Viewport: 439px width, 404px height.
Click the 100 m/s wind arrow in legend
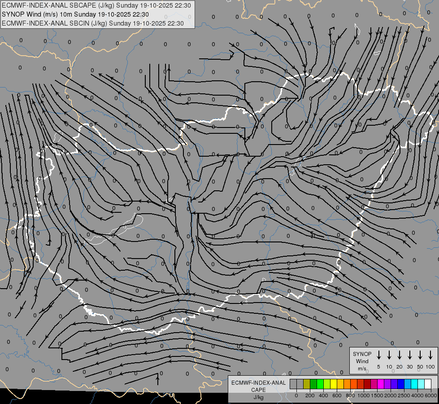[430, 355]
